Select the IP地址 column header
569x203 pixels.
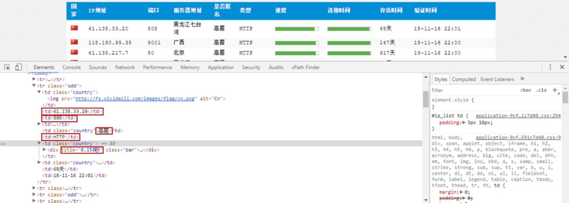(x=97, y=10)
